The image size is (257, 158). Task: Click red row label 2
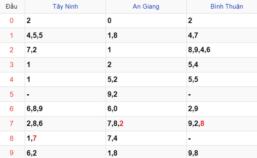(x=12, y=50)
